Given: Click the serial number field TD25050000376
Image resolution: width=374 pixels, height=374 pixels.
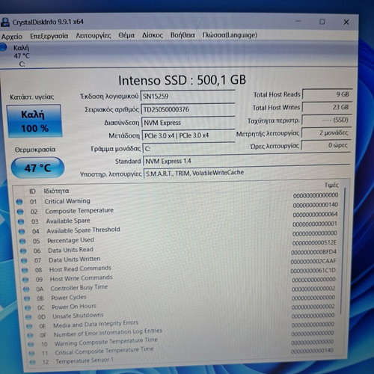Looking at the screenshot, I should pos(188,109).
